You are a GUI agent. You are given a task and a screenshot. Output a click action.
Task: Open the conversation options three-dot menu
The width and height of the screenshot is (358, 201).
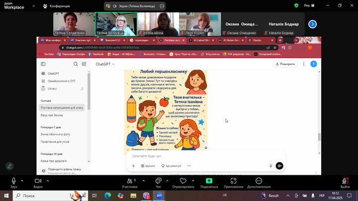[x=304, y=64]
